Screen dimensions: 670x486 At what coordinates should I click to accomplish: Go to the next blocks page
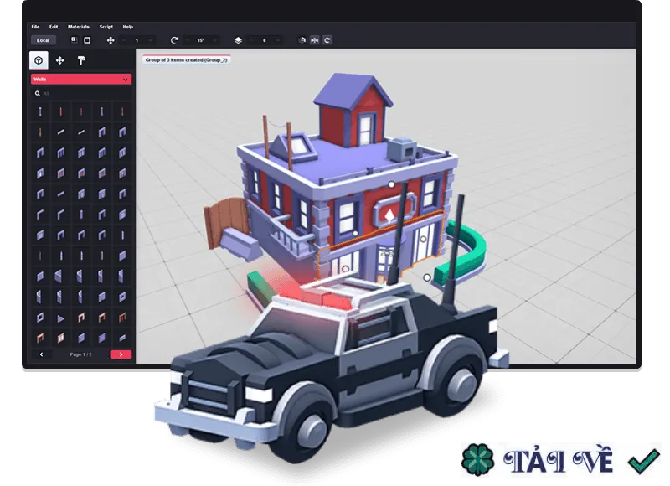click(121, 354)
